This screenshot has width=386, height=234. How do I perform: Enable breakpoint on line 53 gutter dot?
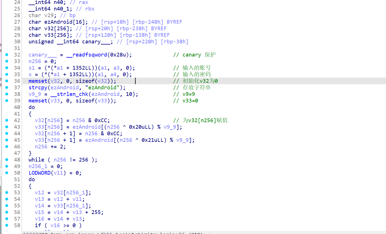(7, 193)
